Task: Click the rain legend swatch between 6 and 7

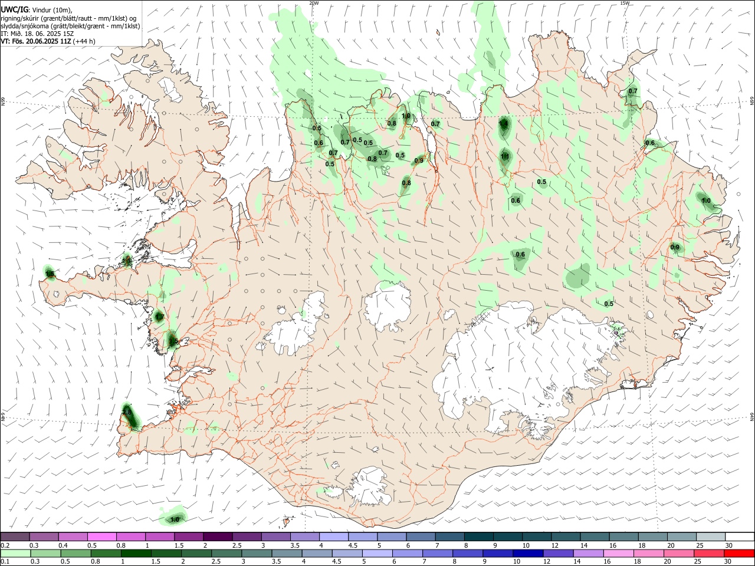Action: pos(408,554)
